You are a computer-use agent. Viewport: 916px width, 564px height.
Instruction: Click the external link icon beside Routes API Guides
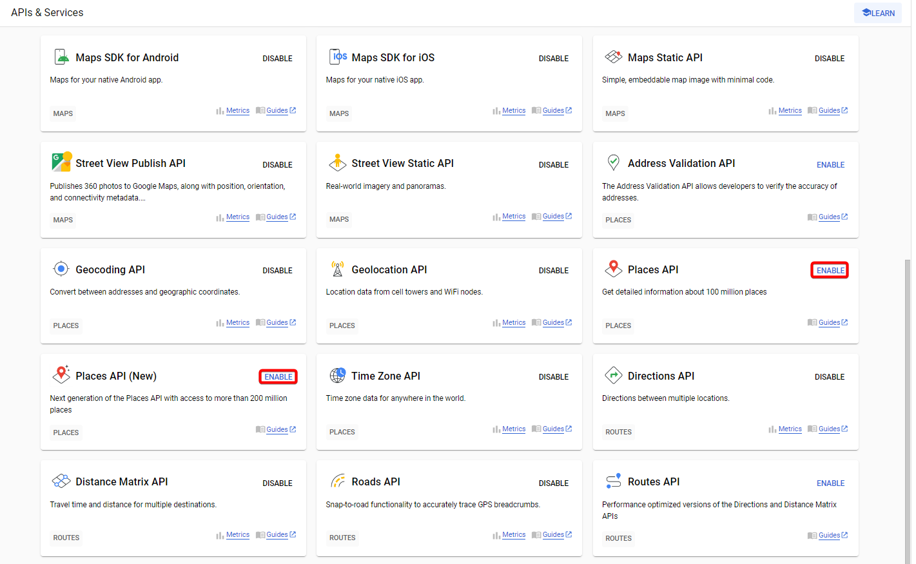tap(844, 535)
